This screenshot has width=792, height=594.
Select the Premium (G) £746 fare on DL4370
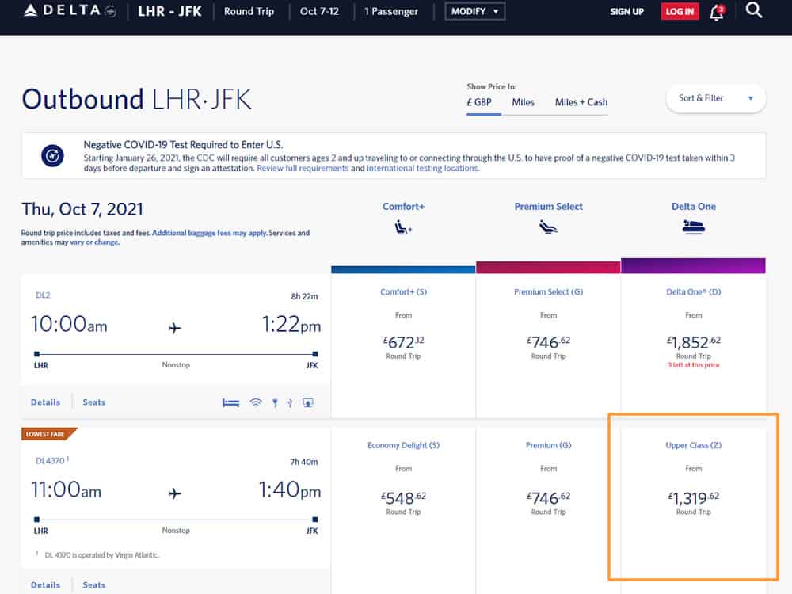pos(548,510)
